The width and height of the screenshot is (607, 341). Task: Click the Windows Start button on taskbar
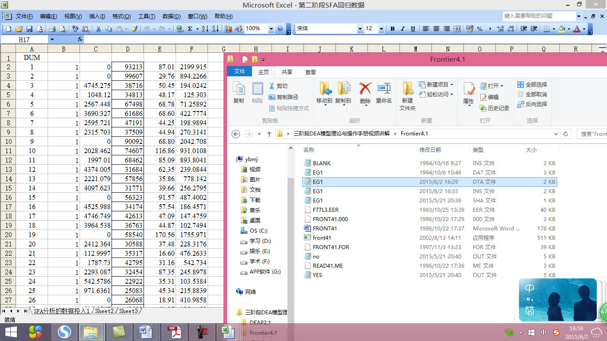[11, 332]
